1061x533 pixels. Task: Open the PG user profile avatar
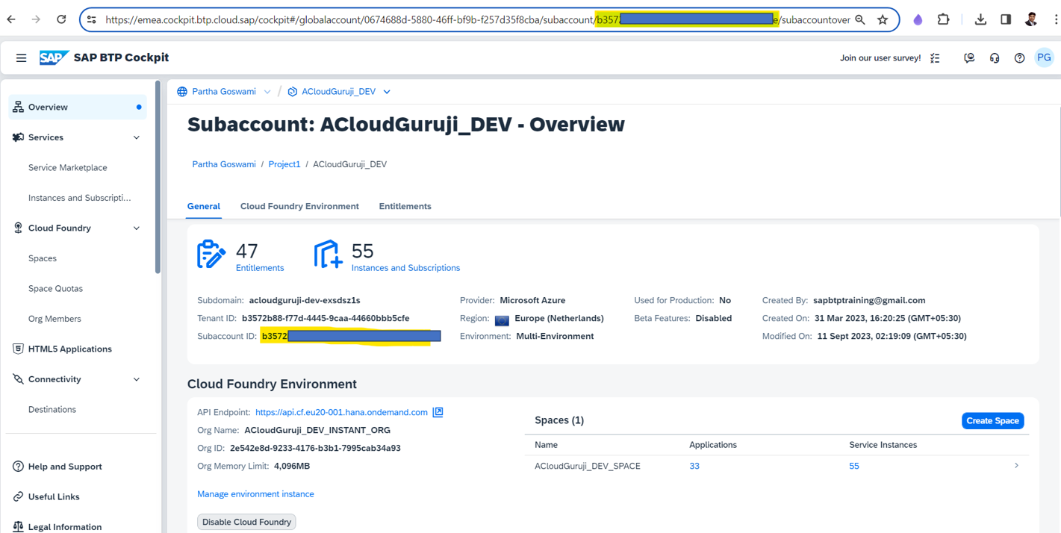pyautogui.click(x=1044, y=57)
